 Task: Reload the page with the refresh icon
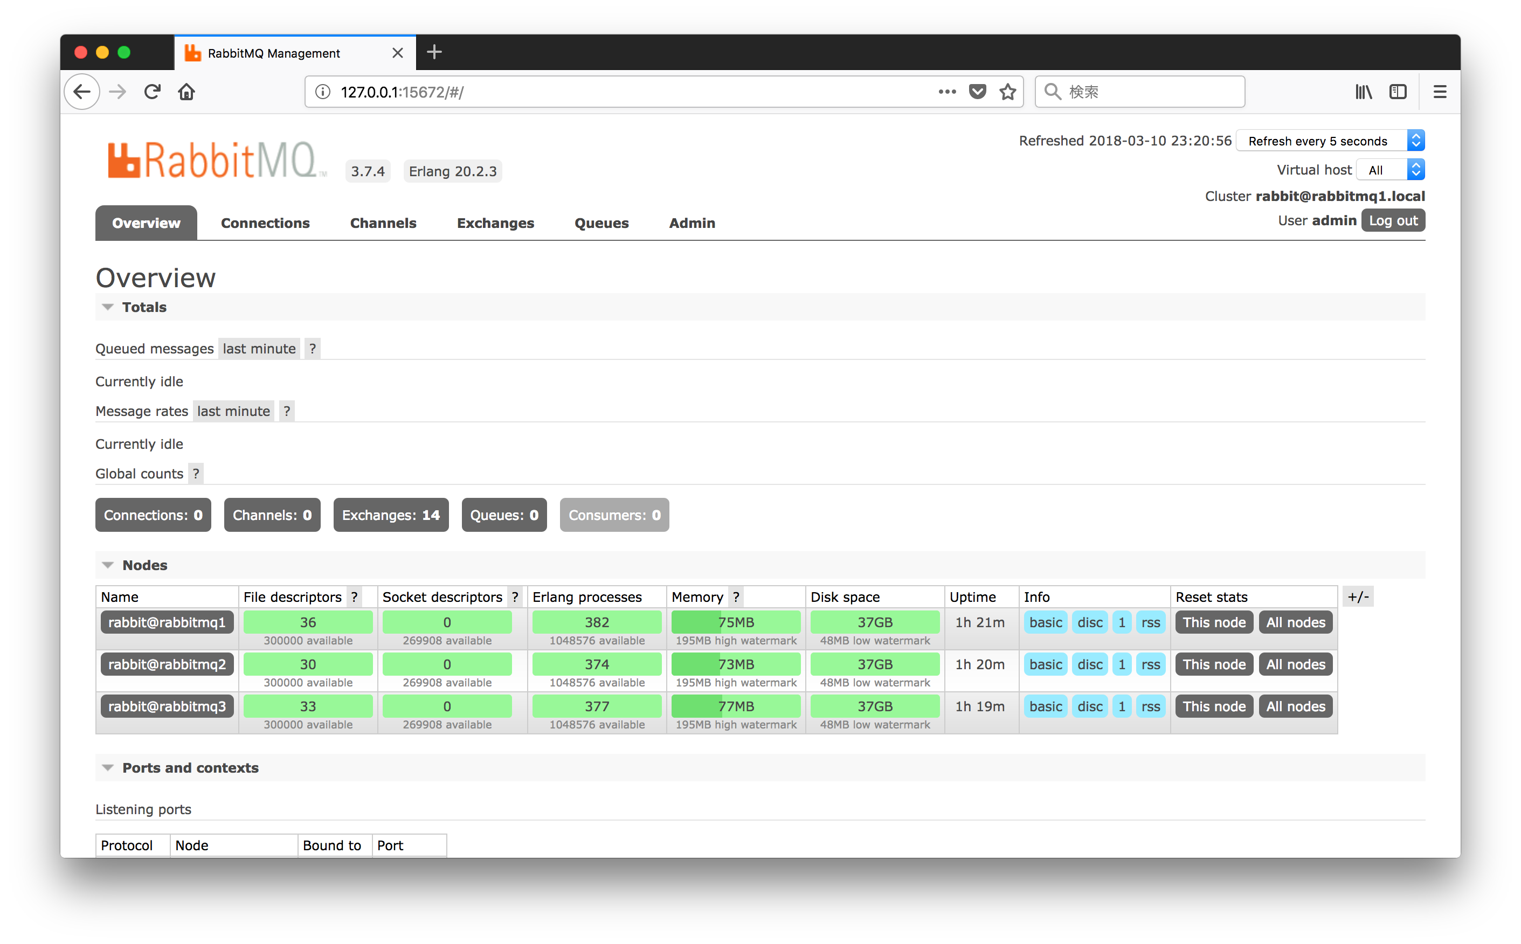[153, 92]
